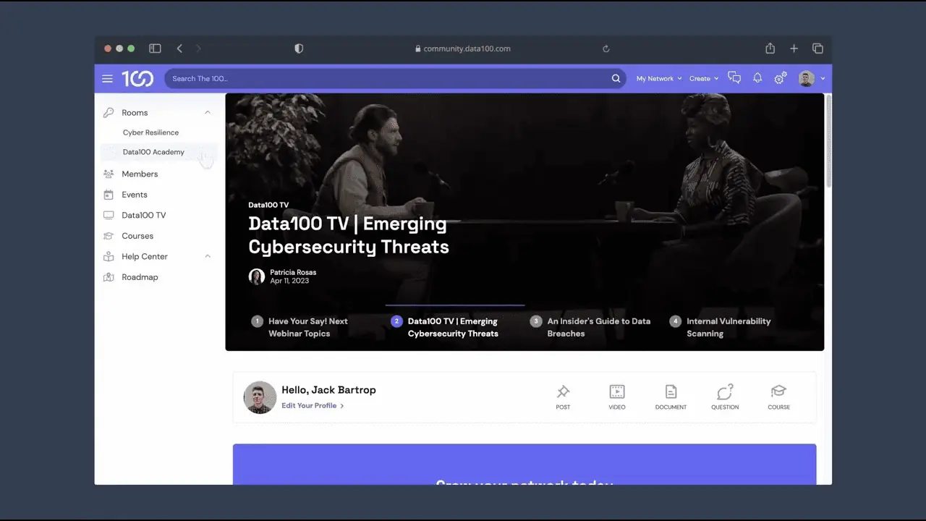Collapse the Rooms section in sidebar
926x521 pixels.
[208, 113]
